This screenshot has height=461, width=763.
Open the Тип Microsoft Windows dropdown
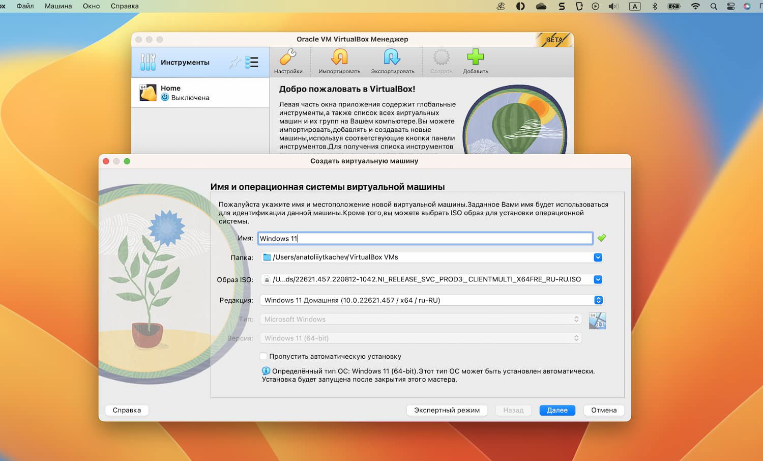[421, 319]
